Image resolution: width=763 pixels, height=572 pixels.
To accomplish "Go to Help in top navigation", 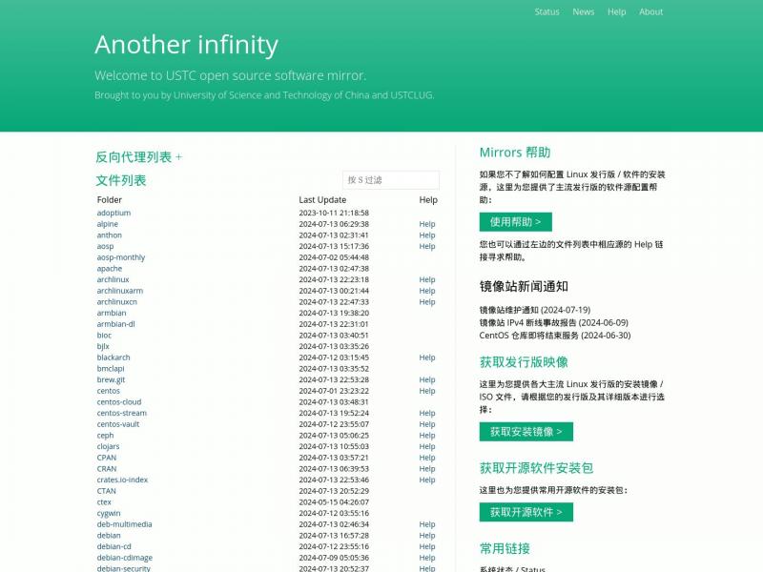I will (617, 12).
